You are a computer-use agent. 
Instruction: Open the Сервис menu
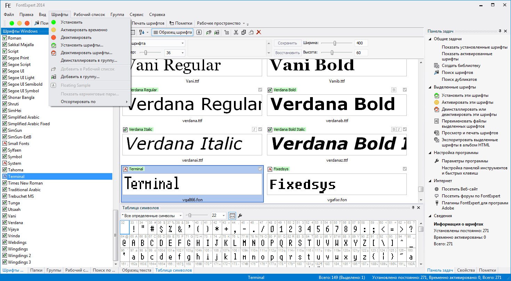click(137, 15)
